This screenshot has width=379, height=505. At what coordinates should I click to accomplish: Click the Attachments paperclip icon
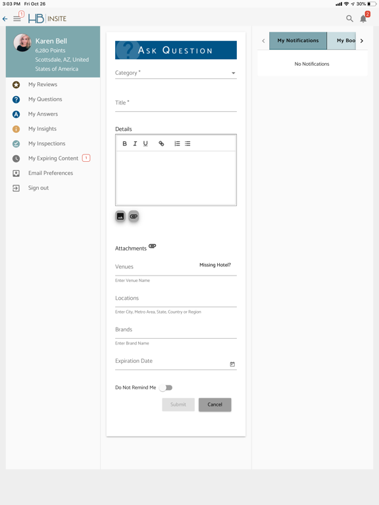[x=152, y=246]
